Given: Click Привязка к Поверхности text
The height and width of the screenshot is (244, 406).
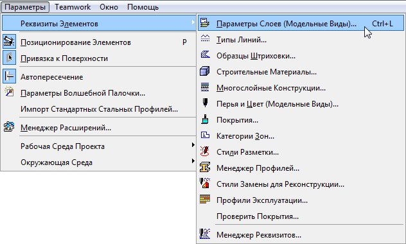Looking at the screenshot, I should [x=64, y=58].
